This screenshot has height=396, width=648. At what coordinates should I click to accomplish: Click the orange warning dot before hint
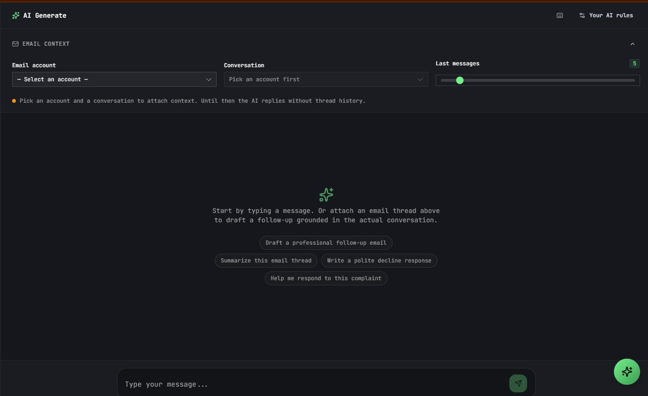pyautogui.click(x=14, y=101)
